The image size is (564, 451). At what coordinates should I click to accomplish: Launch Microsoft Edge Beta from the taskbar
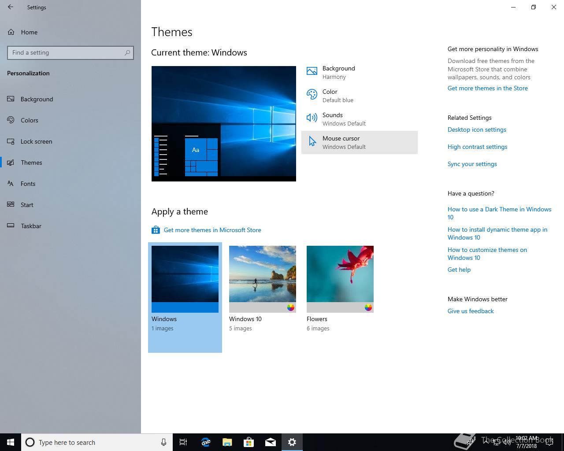[x=205, y=442]
